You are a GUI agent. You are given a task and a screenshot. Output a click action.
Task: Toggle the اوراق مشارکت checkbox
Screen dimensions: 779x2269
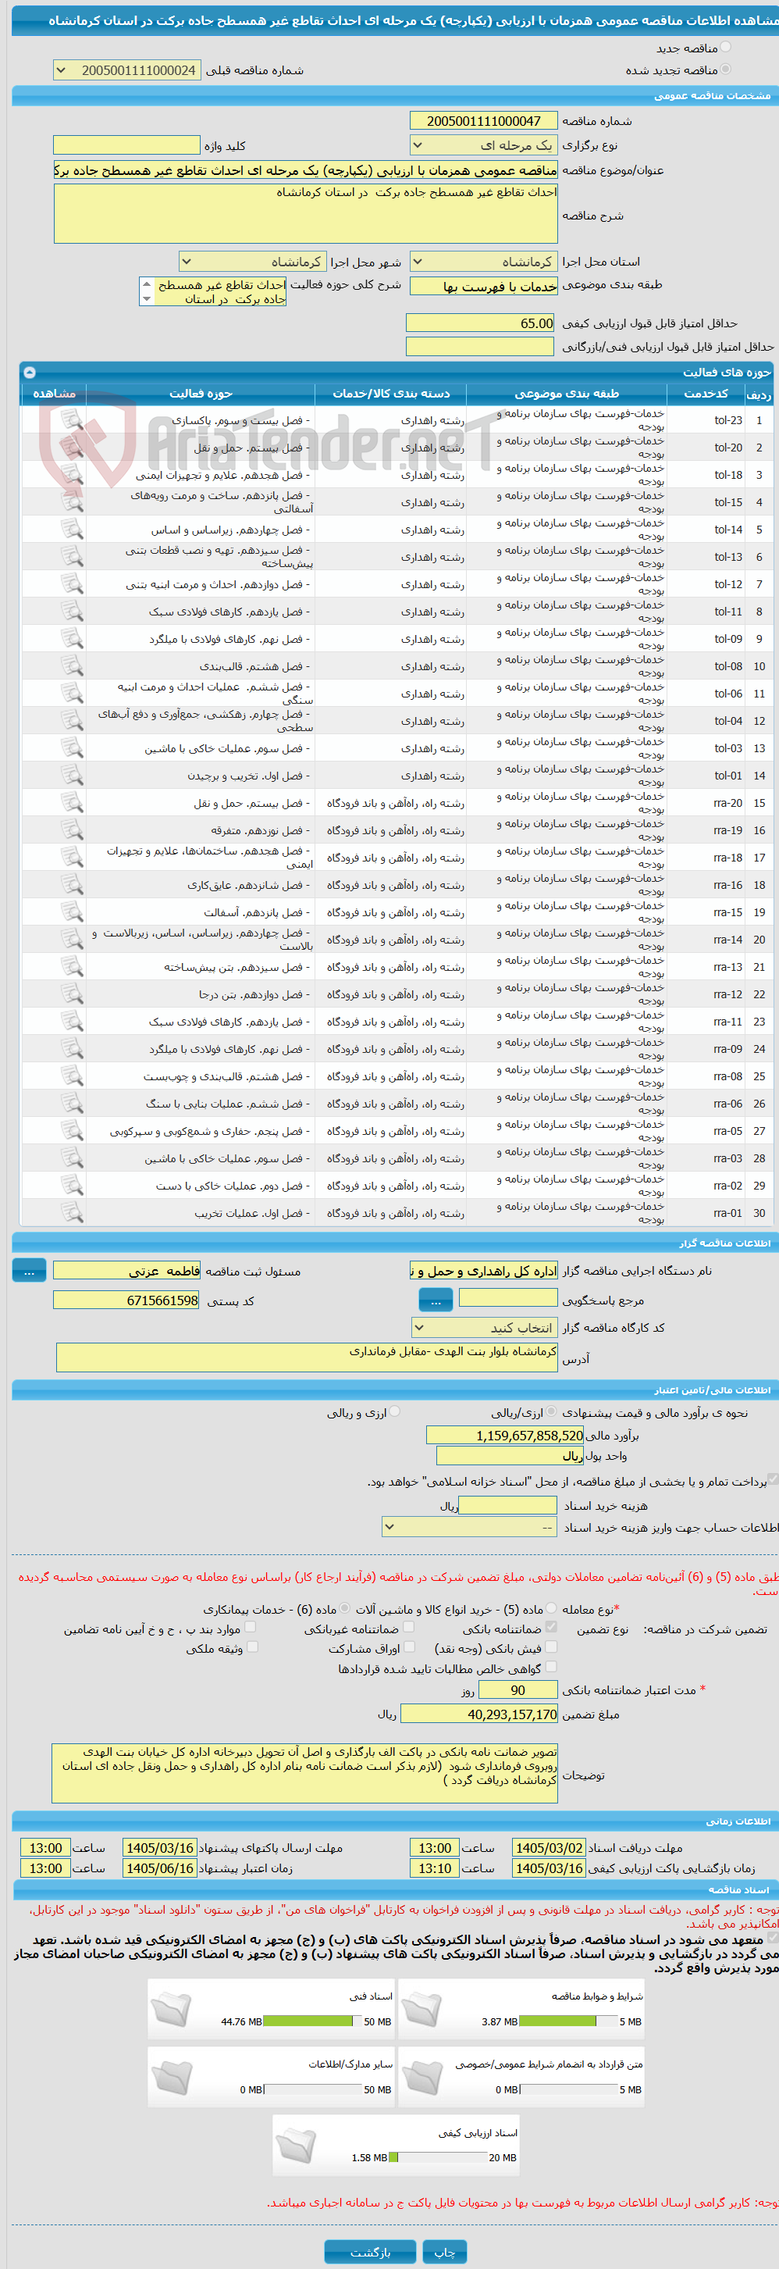pyautogui.click(x=408, y=1647)
